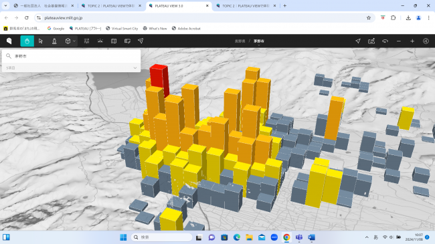Click the compass icon at toolbar end
Image resolution: width=435 pixels, height=244 pixels.
point(426,41)
